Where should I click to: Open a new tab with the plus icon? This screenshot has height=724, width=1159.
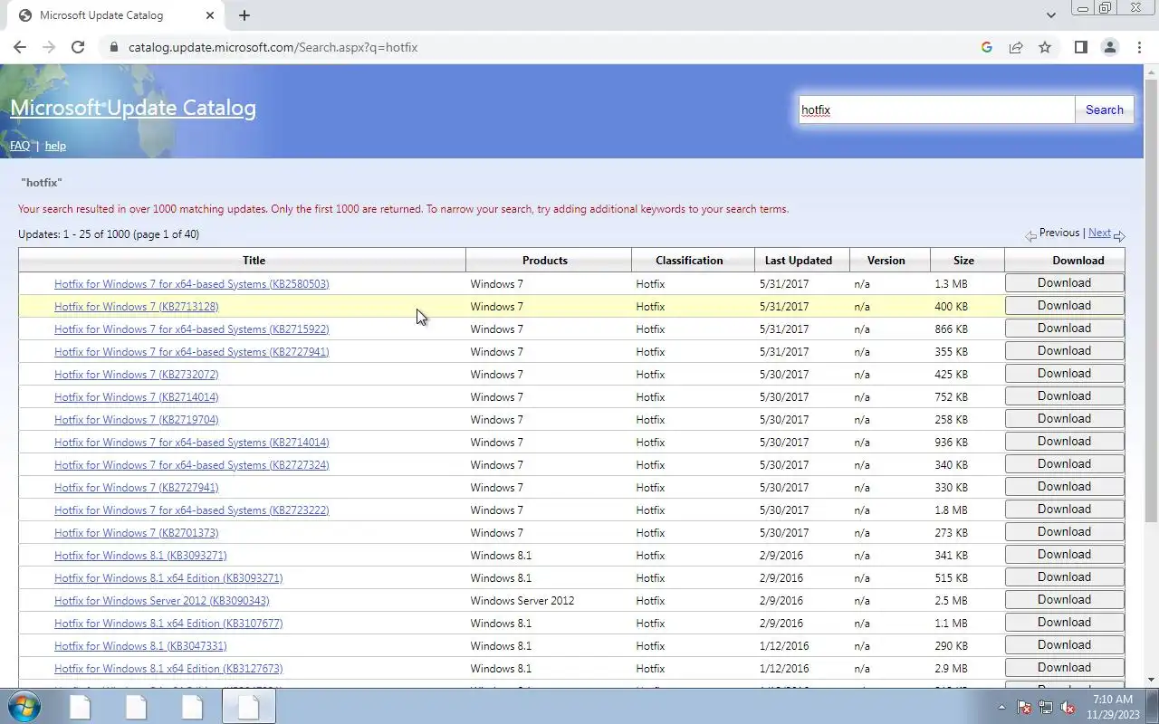(244, 14)
